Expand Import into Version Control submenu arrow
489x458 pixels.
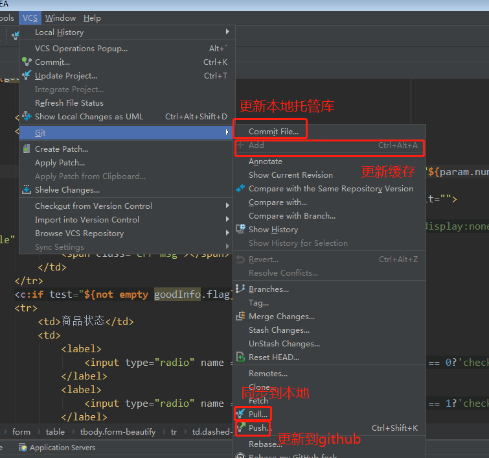tap(227, 219)
